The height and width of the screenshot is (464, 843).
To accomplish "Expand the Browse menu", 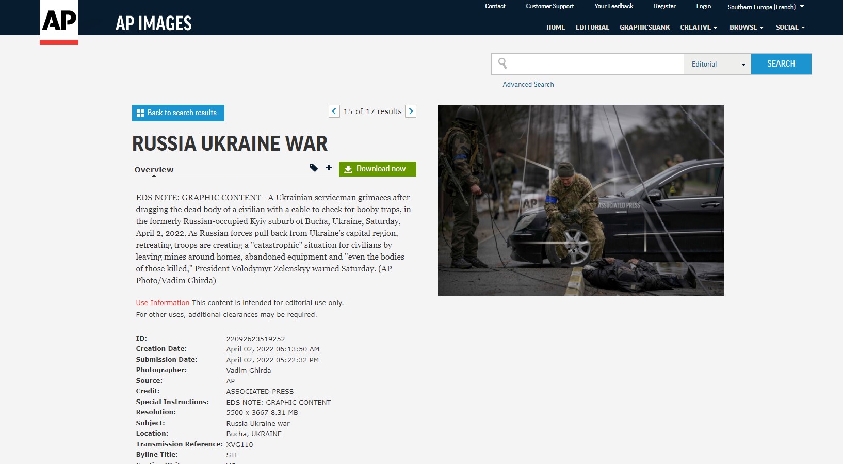I will coord(746,27).
